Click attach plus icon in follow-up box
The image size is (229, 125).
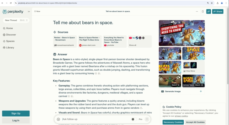point(58,119)
